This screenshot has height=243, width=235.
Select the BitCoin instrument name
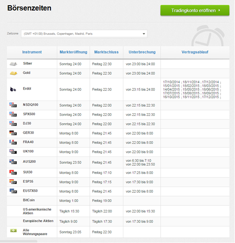pyautogui.click(x=29, y=200)
